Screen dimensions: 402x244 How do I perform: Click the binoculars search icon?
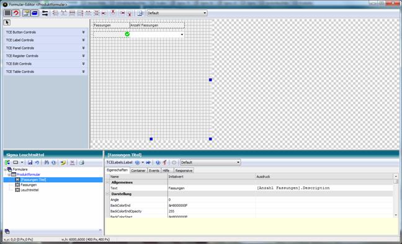47,162
